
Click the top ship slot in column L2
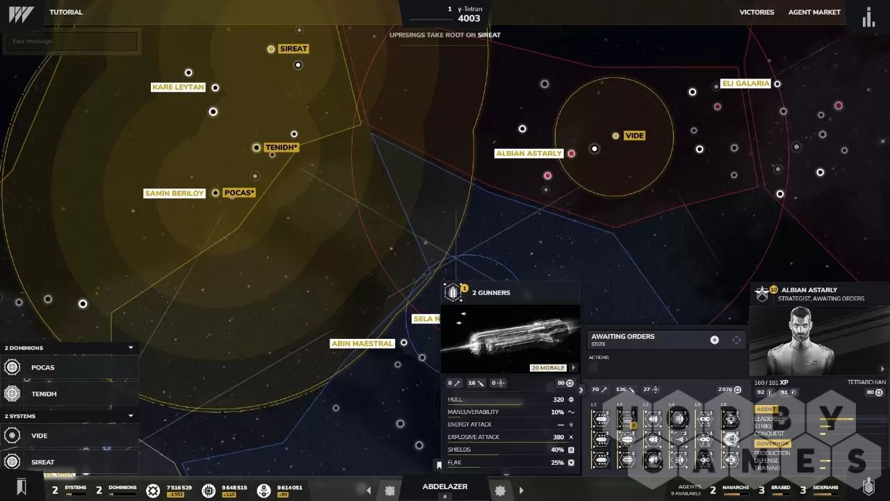627,419
